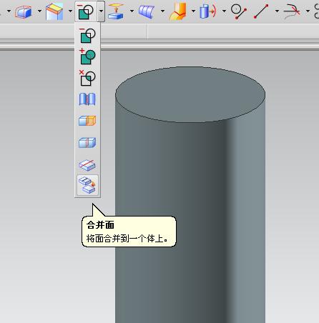Select the Divide Face tool in dropdown
This screenshot has width=319, height=323.
click(87, 164)
